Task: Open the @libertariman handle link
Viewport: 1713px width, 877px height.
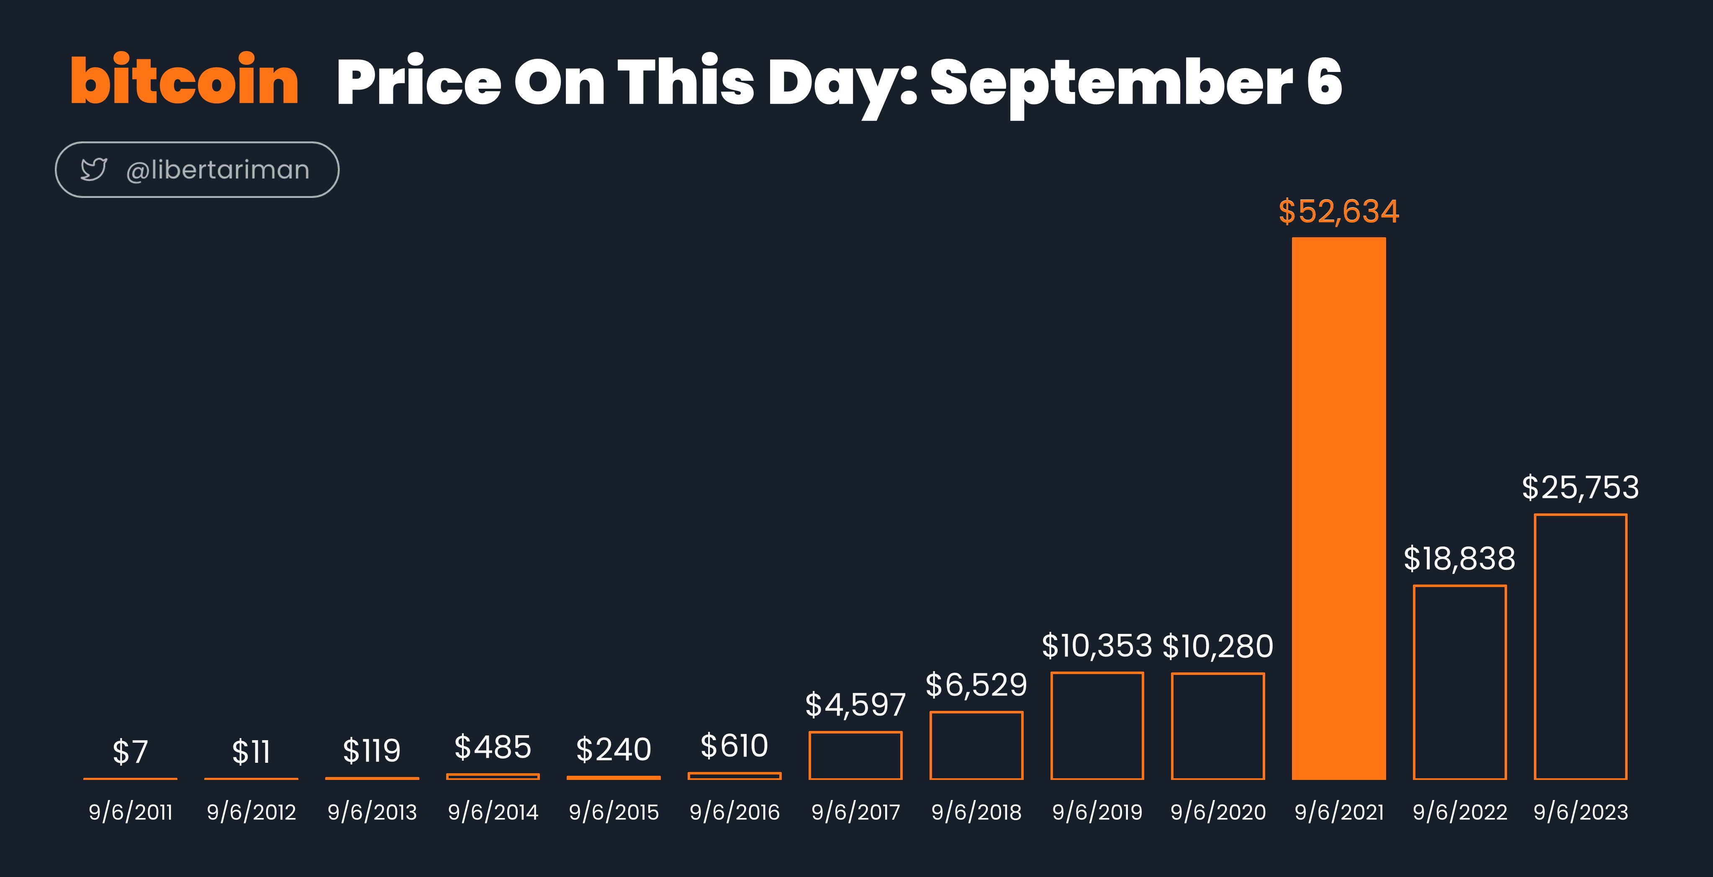Action: [x=218, y=170]
